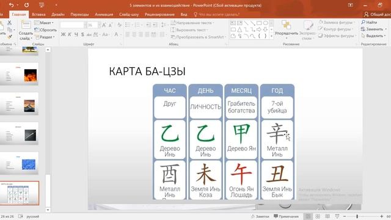Image resolution: width=391 pixels, height=220 pixels.
Task: Zoom out minus icon in status bar
Action: pyautogui.click(x=345, y=216)
